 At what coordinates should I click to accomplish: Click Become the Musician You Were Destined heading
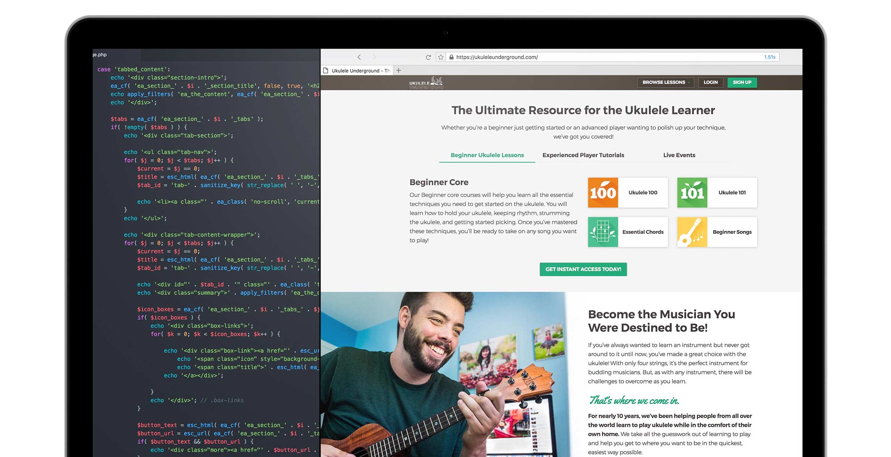pyautogui.click(x=661, y=321)
